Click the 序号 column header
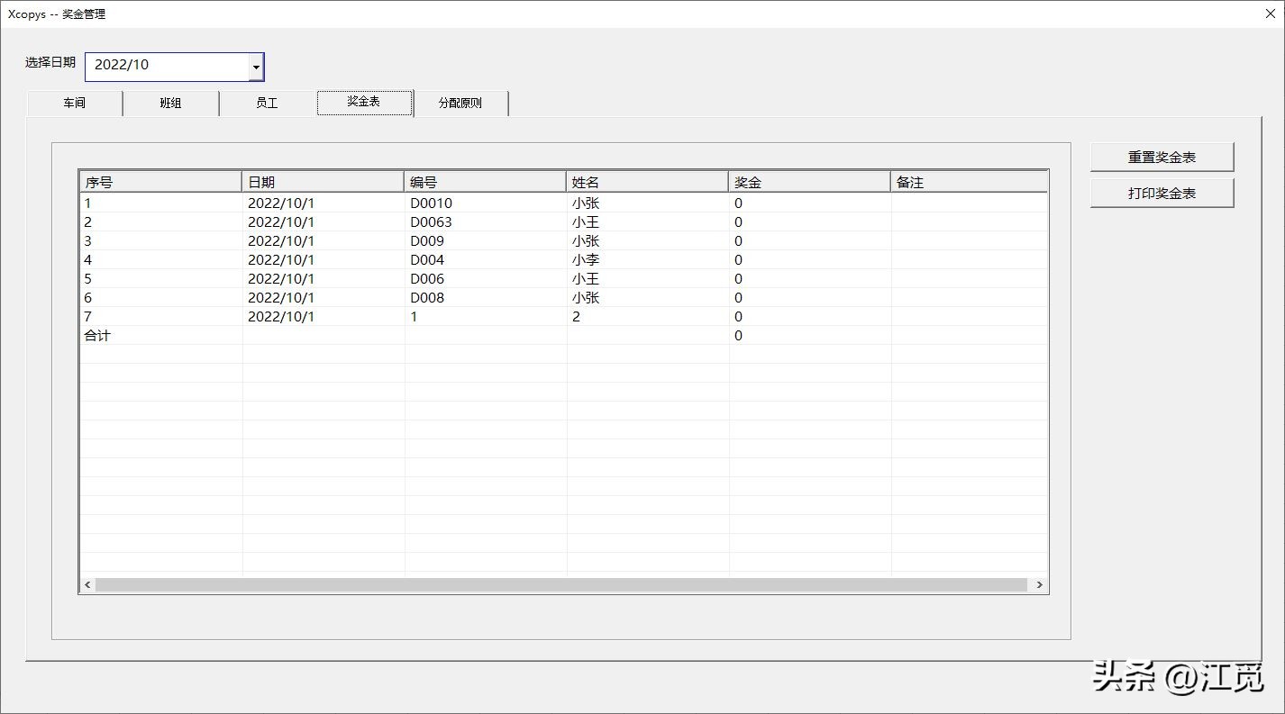This screenshot has height=714, width=1285. coord(160,182)
